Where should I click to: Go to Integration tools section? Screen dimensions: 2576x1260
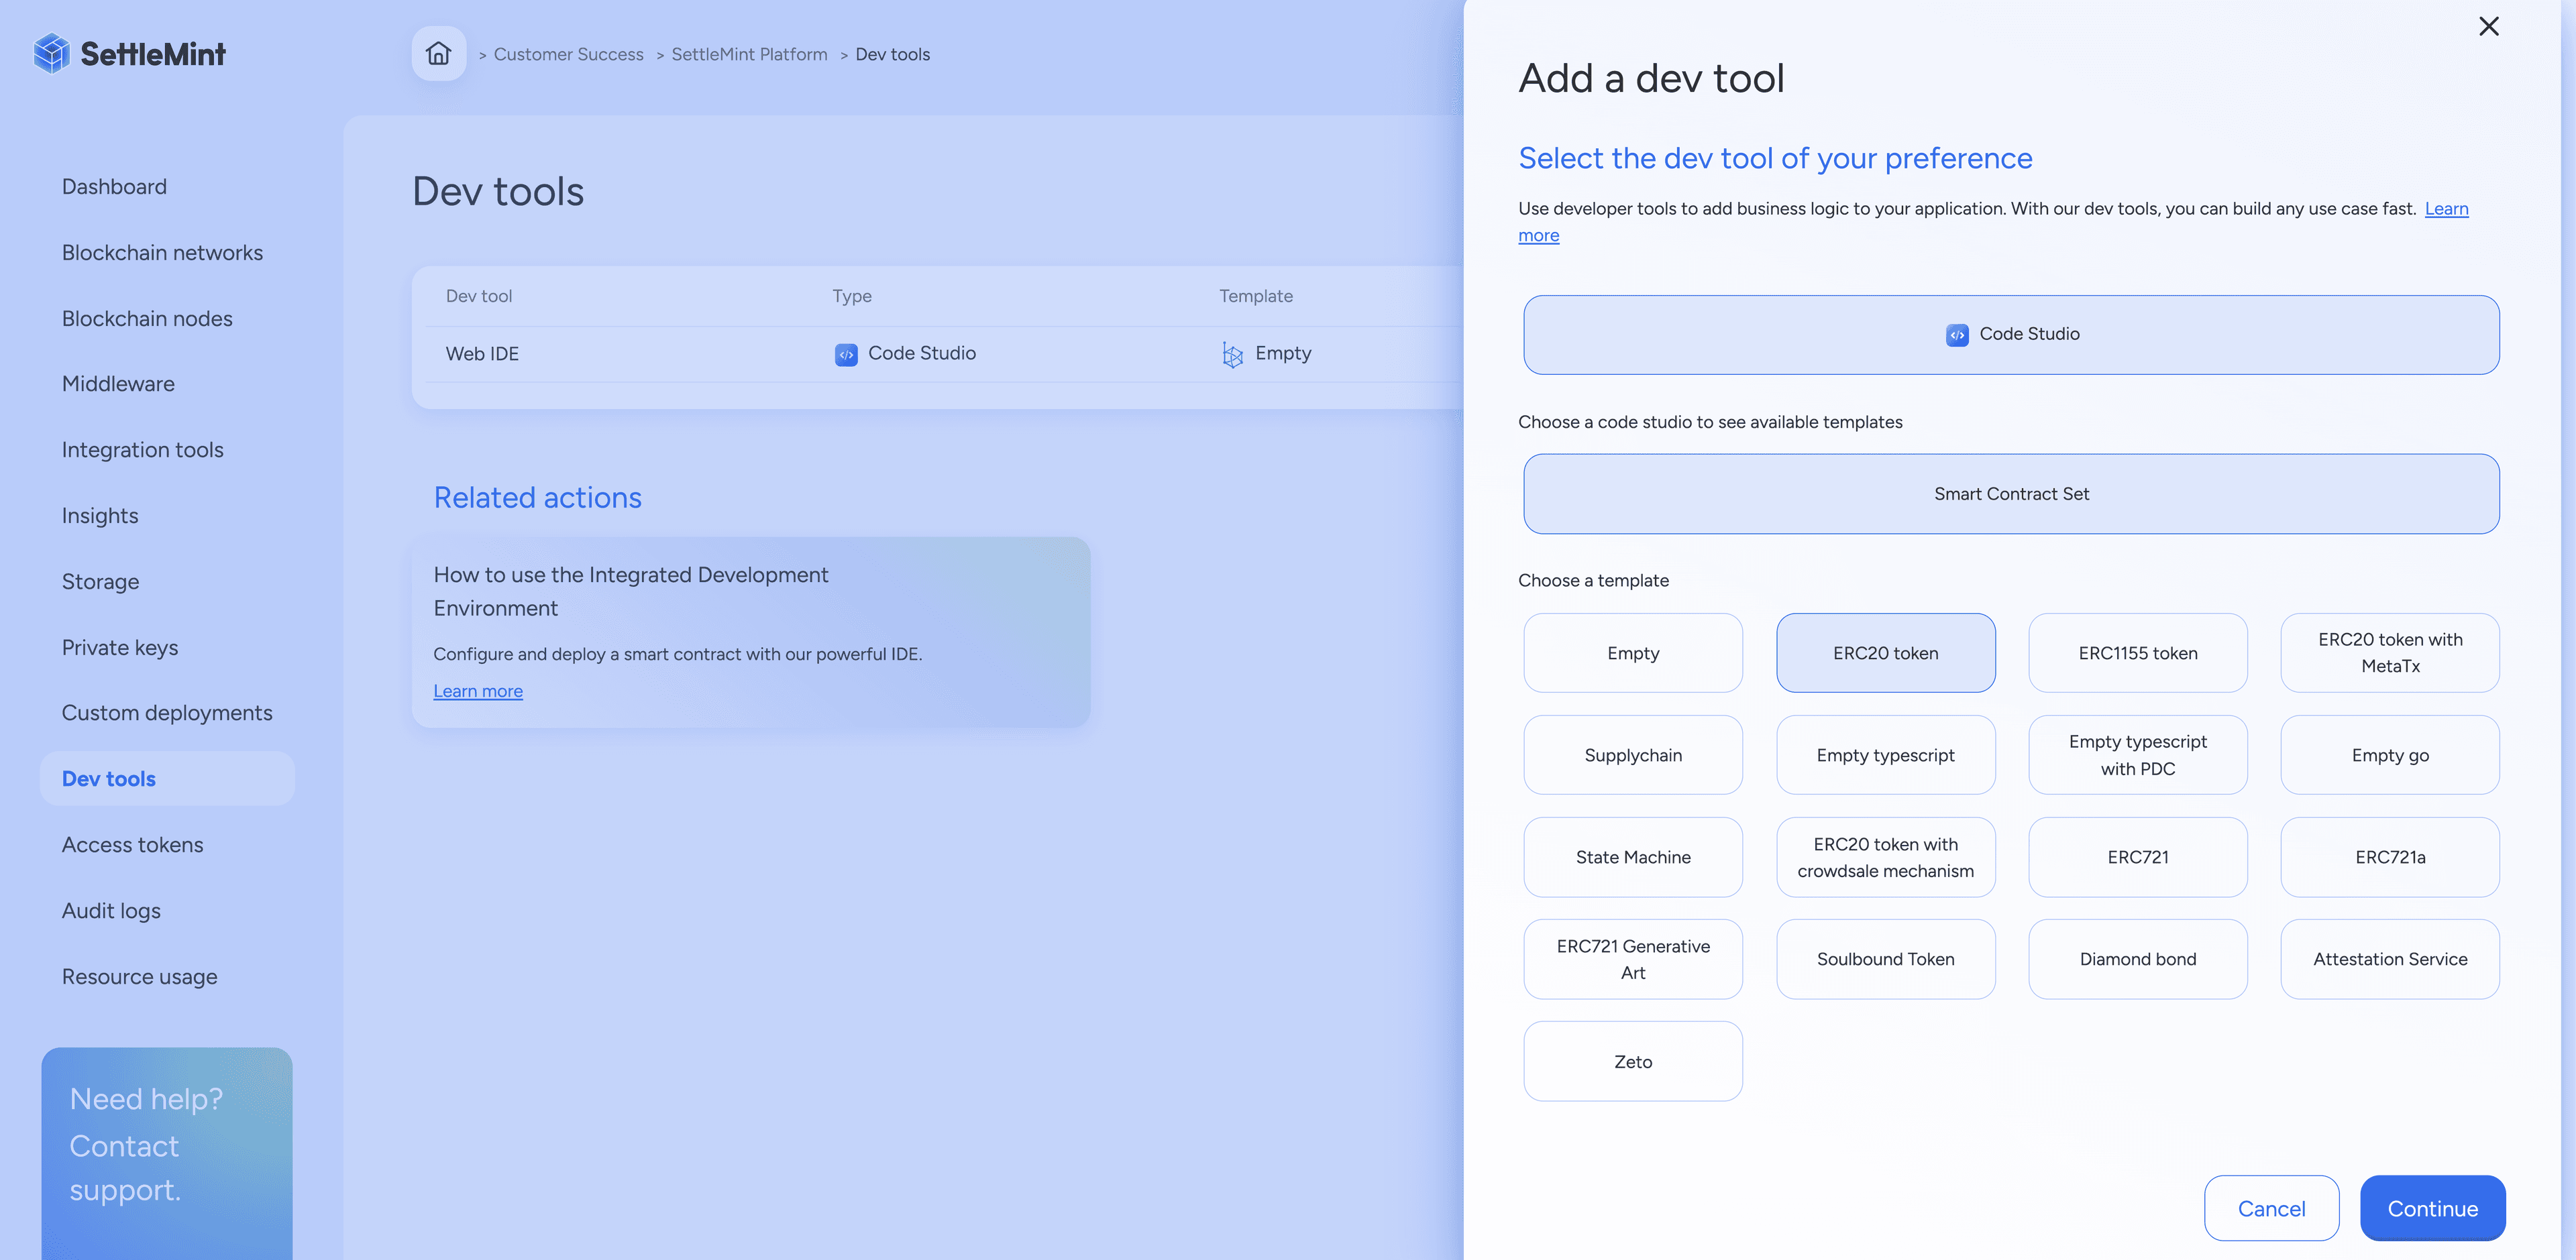(x=143, y=450)
